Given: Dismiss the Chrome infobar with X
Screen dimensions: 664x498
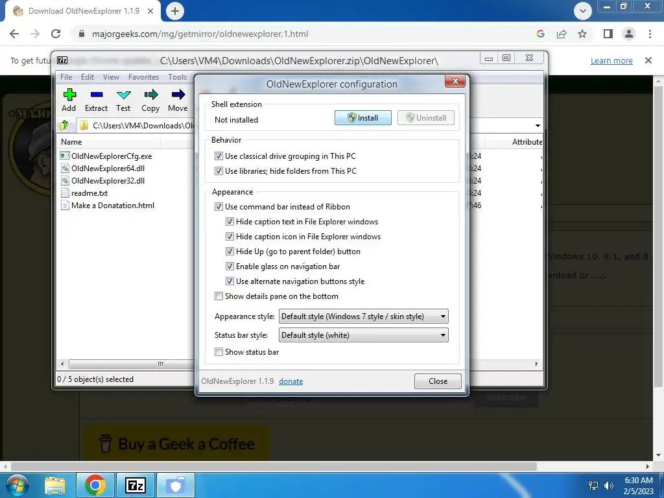Looking at the screenshot, I should tap(648, 60).
